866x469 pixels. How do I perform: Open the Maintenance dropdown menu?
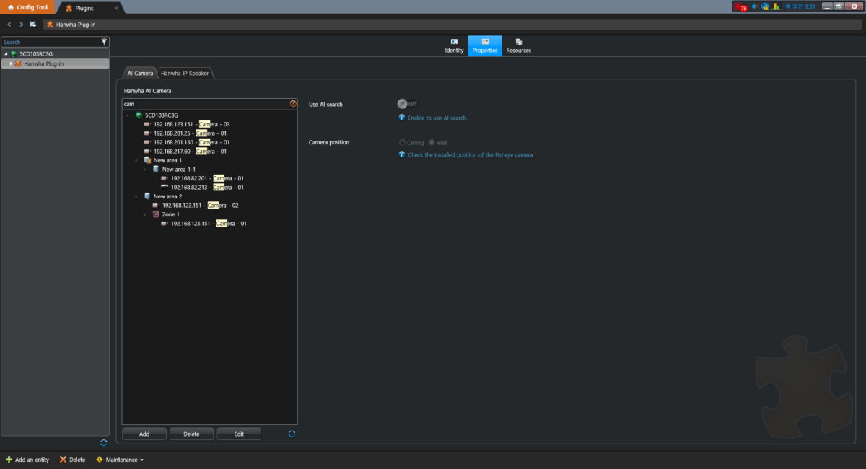[x=120, y=460]
